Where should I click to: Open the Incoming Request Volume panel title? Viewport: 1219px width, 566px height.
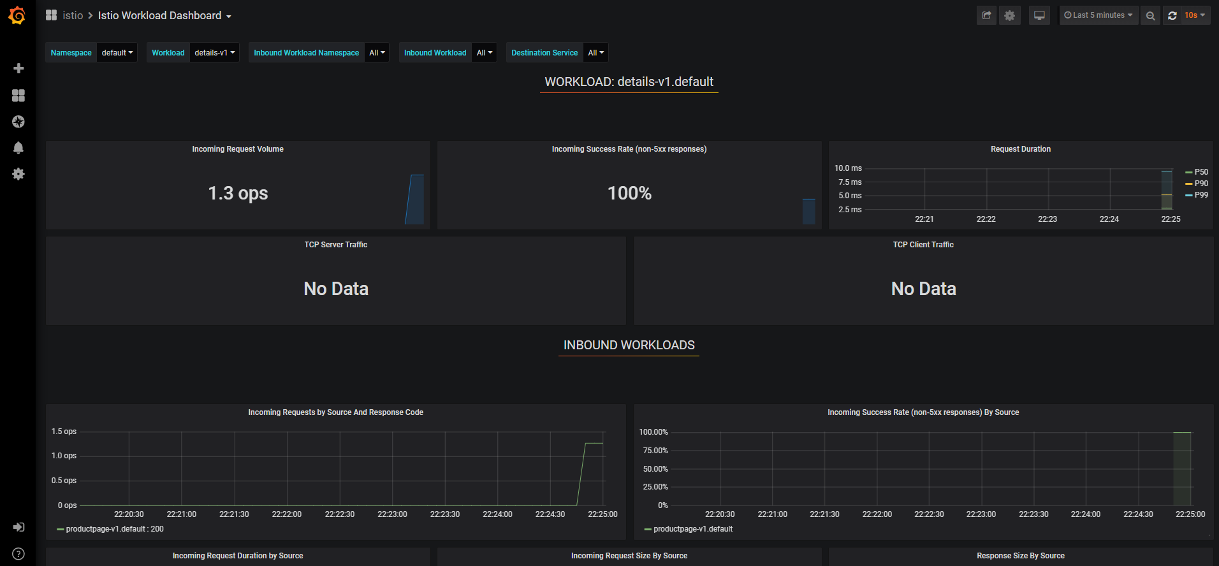point(238,149)
